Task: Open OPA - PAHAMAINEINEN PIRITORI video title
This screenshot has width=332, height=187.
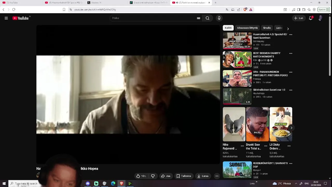Action: click(x=270, y=74)
